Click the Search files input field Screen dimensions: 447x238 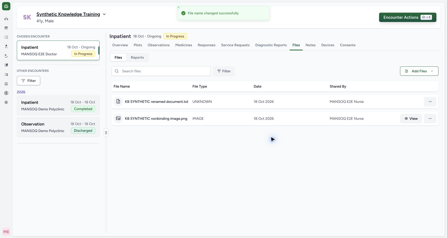pyautogui.click(x=161, y=71)
